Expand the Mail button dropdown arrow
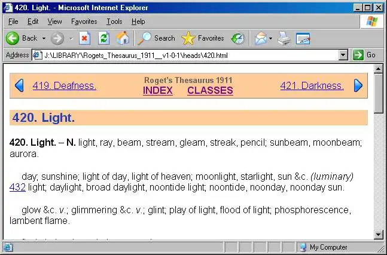This screenshot has height=255, width=387. [271, 38]
